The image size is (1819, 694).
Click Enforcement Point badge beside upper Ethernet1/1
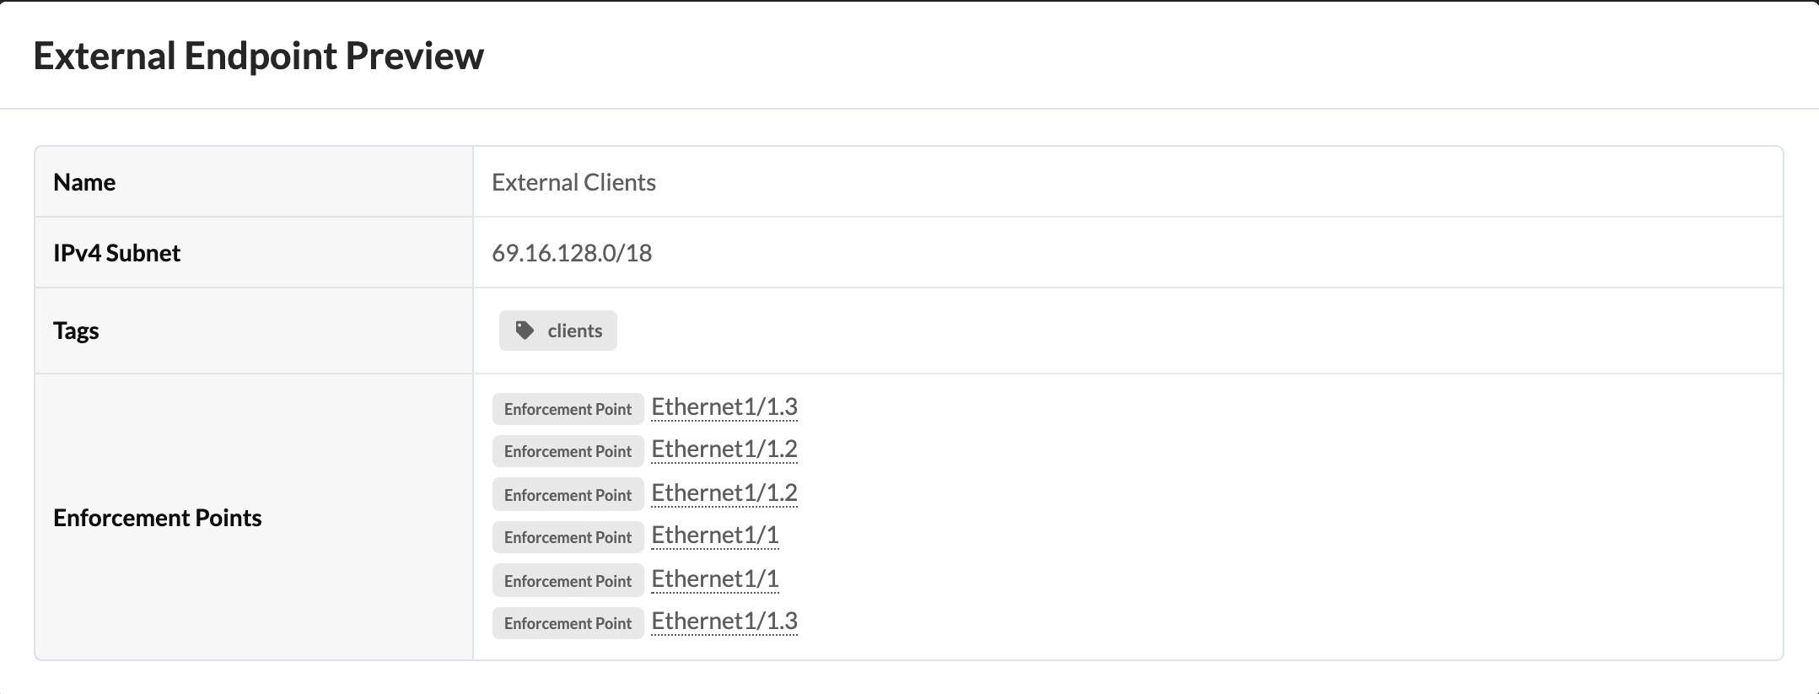568,537
